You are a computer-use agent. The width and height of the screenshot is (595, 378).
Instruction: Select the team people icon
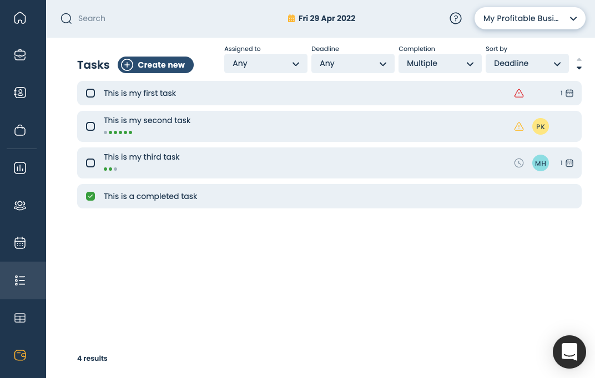pos(20,205)
